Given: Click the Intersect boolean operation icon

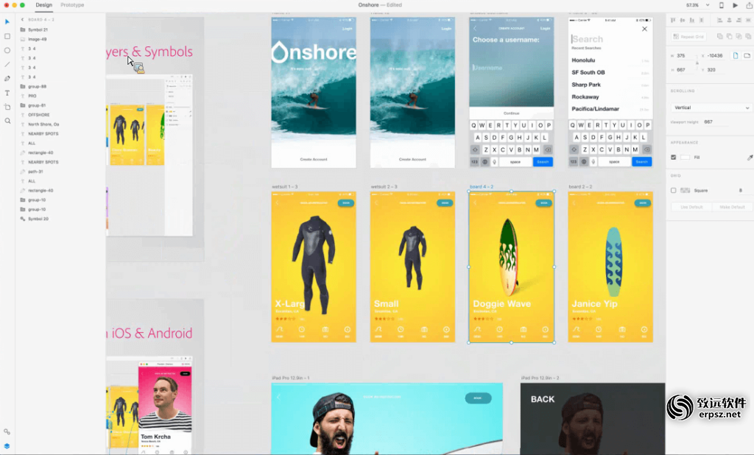Looking at the screenshot, I should (x=739, y=37).
